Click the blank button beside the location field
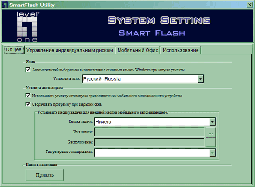255x187 pixels. [211, 142]
